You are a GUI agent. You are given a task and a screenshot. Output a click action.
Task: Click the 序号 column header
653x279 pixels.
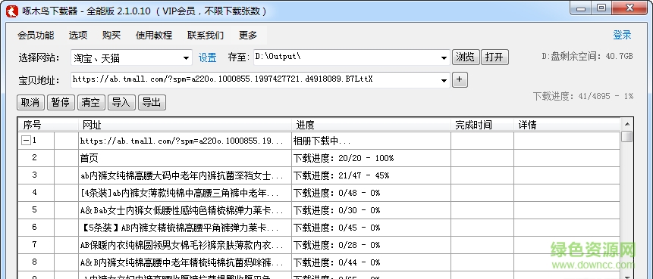coord(48,125)
